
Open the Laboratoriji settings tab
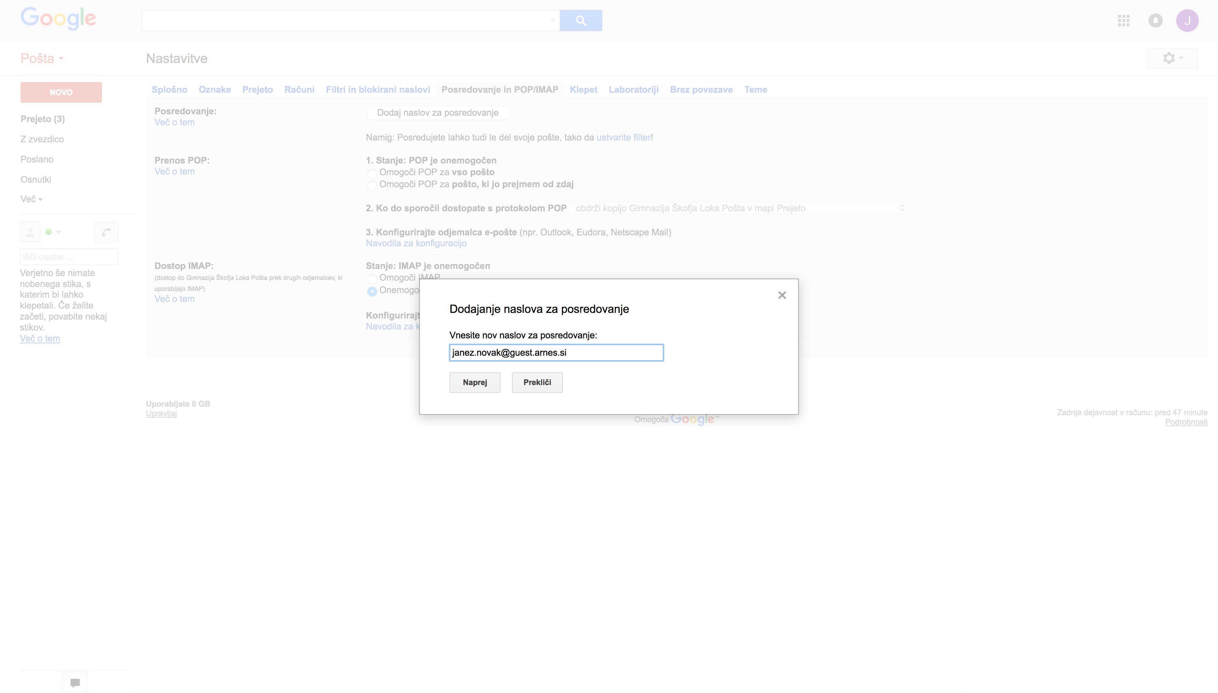coord(633,90)
